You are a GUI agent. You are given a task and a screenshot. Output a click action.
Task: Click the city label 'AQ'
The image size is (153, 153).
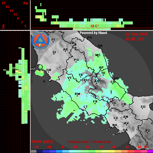click(x=97, y=81)
